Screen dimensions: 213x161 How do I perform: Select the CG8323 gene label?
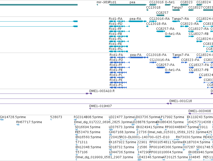(186, 2)
